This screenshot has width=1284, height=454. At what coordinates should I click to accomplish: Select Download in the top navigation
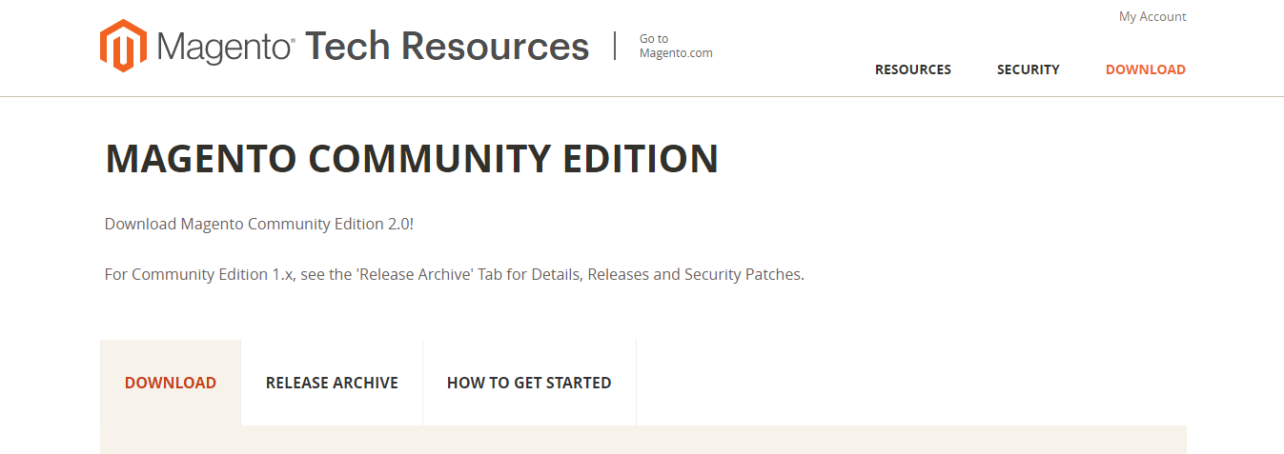click(1146, 69)
